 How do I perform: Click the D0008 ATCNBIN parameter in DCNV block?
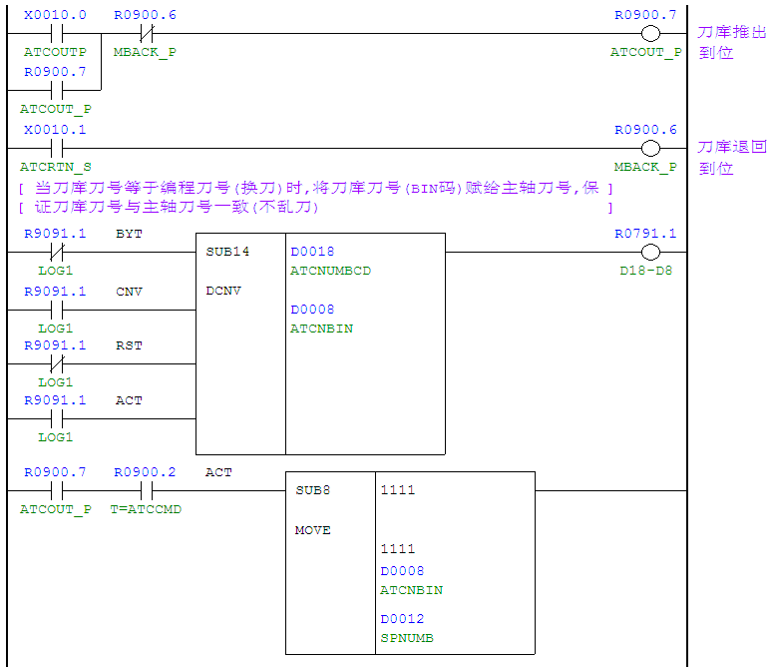click(321, 319)
